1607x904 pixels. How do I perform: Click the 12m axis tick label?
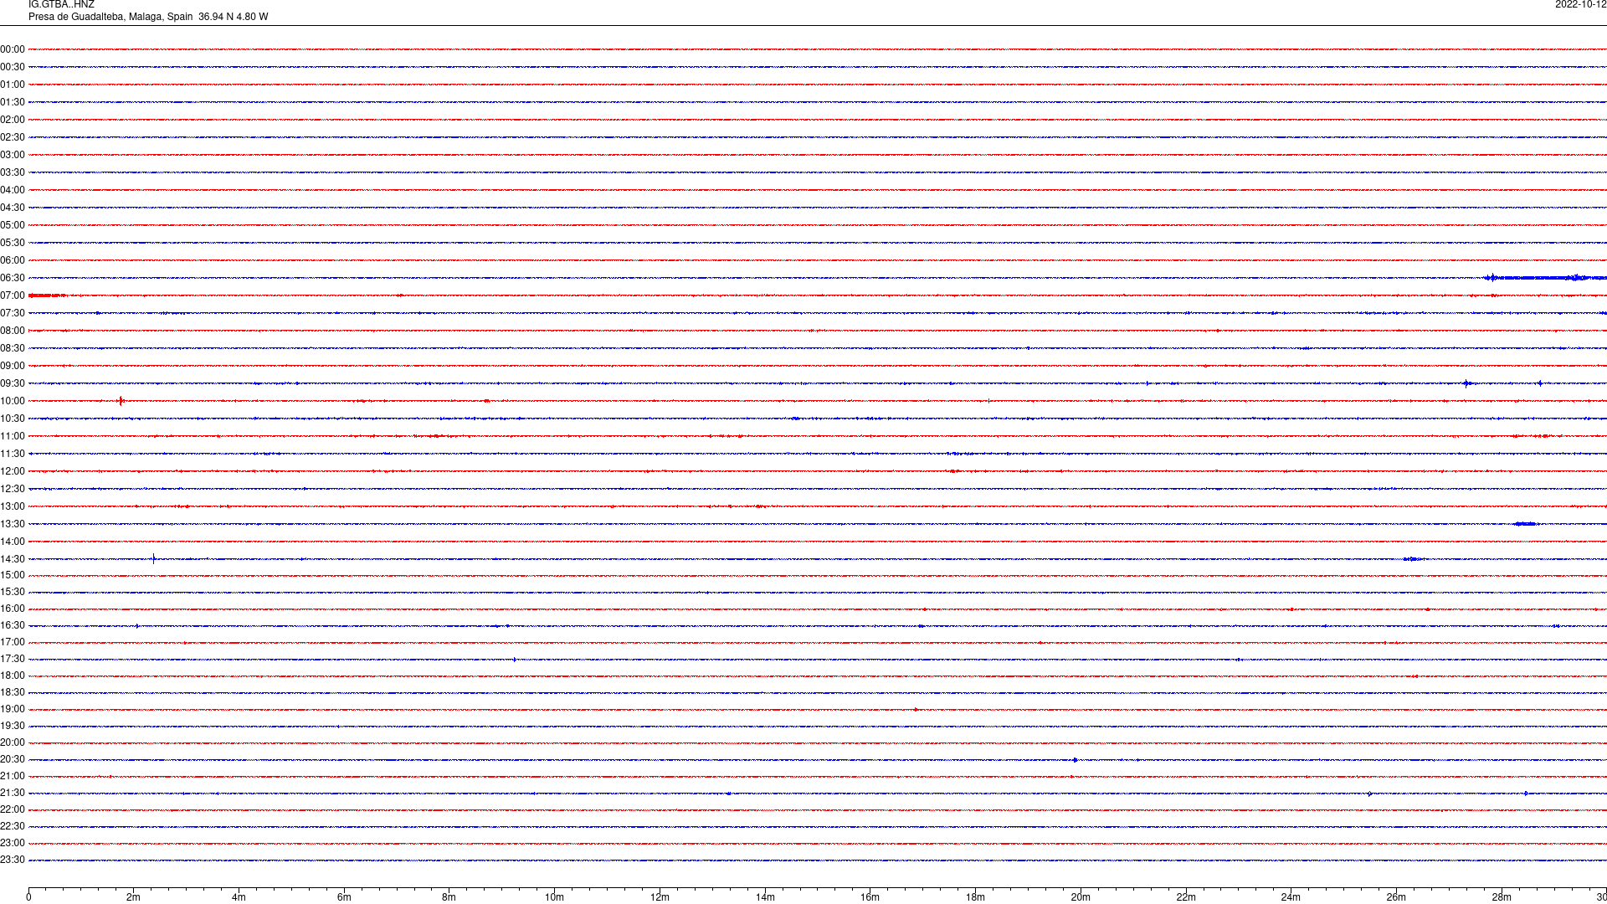click(660, 897)
